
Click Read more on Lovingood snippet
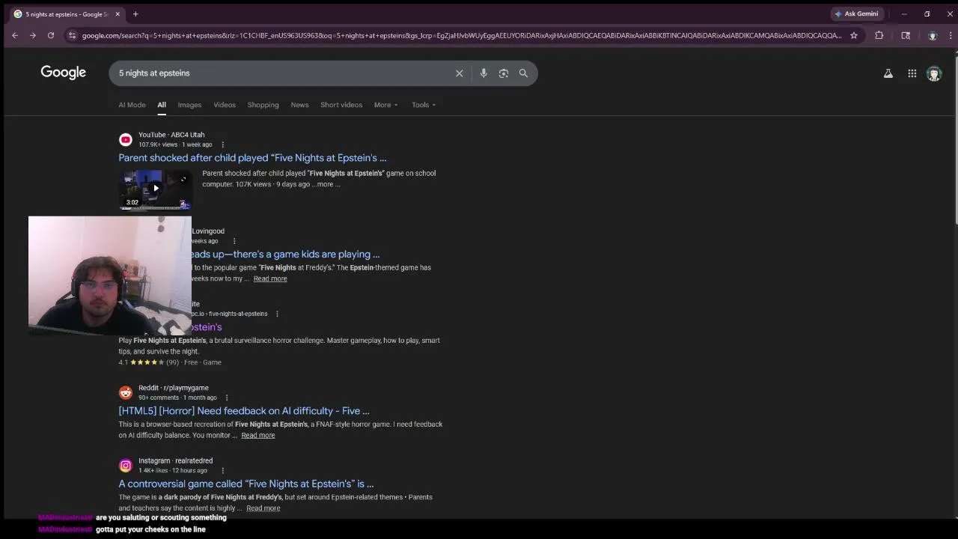[270, 278]
